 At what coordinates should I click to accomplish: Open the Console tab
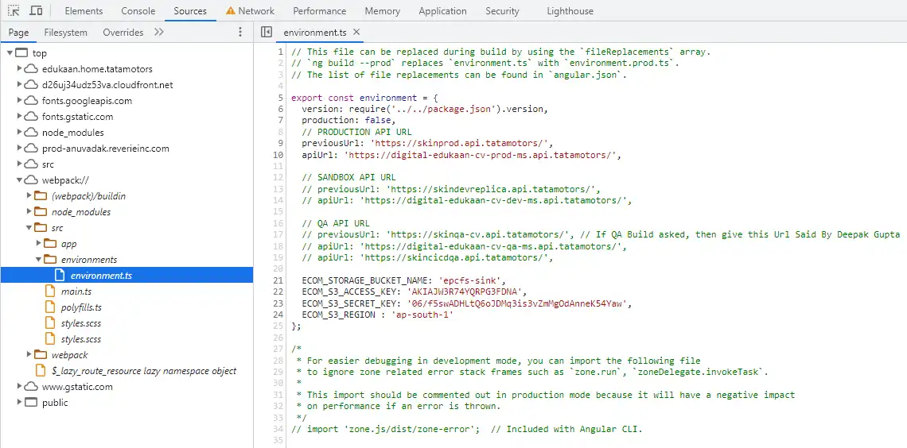point(138,11)
